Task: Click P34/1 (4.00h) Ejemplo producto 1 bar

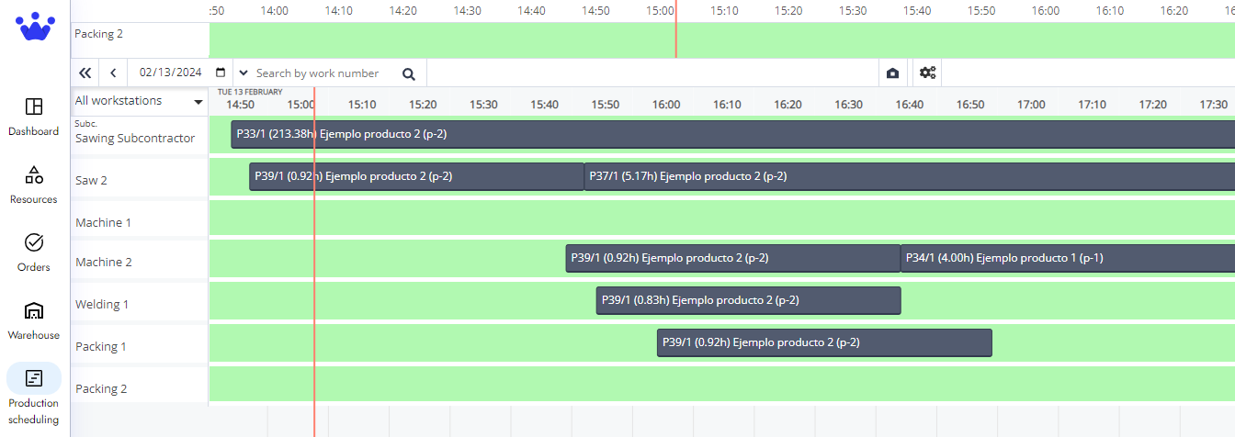Action: (x=1066, y=259)
